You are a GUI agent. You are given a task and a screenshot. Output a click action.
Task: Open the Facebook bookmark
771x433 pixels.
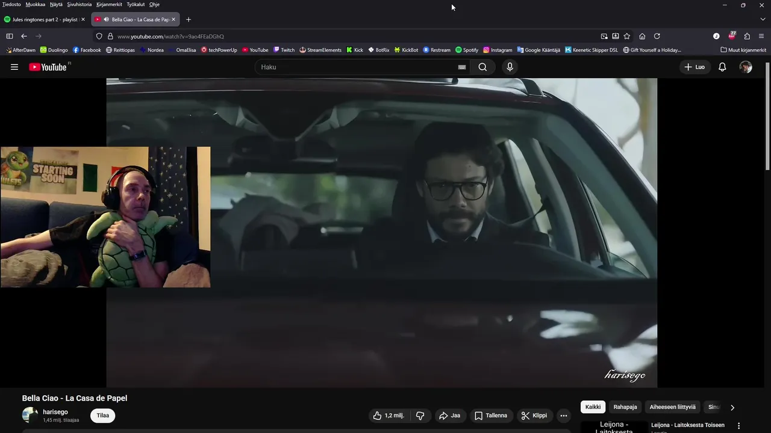(x=87, y=50)
